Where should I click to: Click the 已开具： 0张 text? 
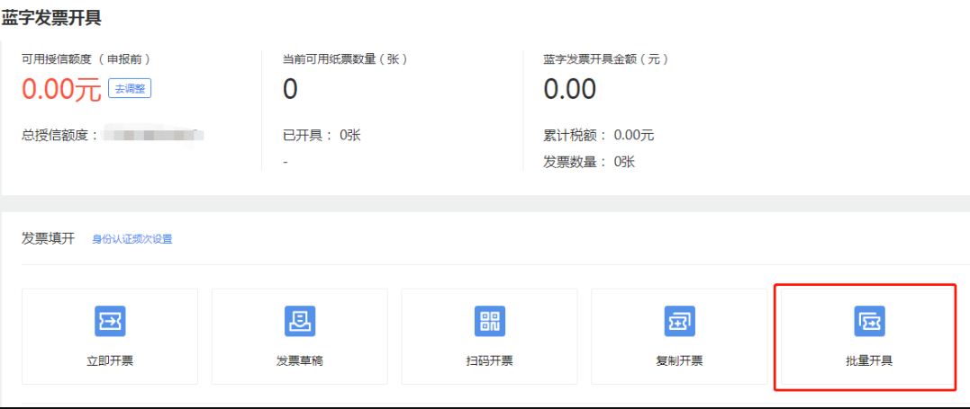[322, 136]
